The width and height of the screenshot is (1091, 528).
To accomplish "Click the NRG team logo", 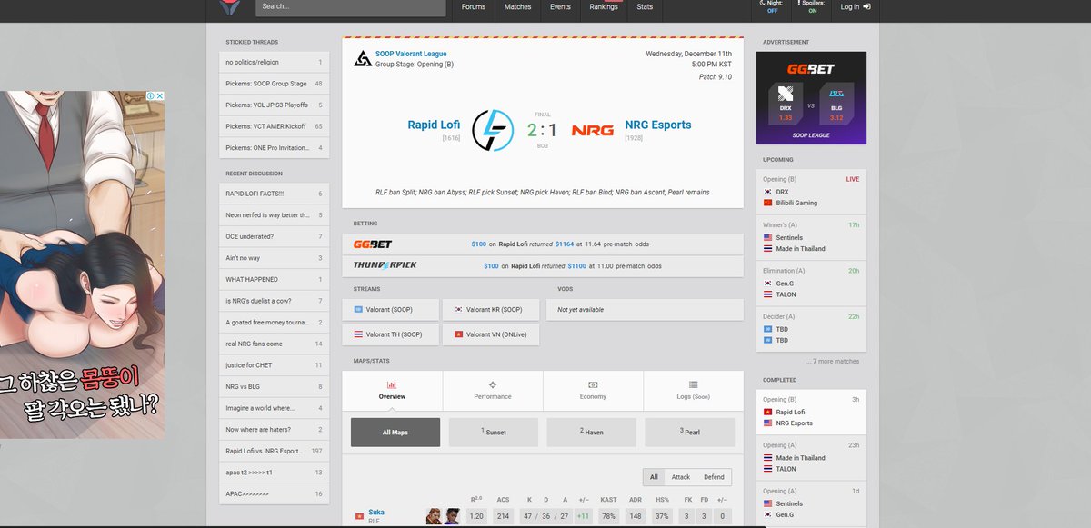I will pos(592,131).
